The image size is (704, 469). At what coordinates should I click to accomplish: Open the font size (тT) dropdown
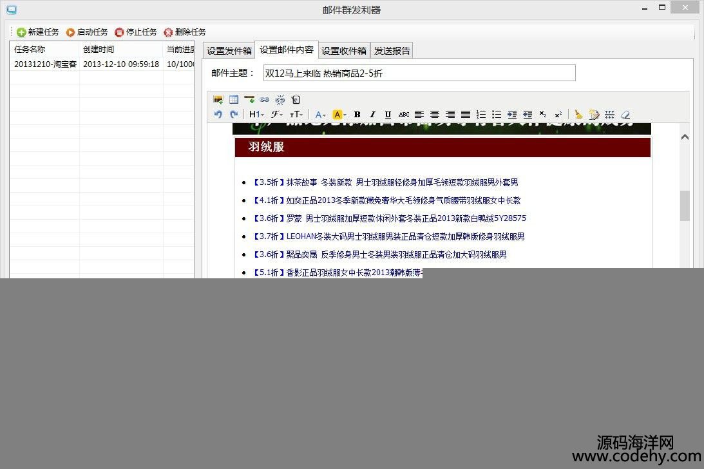(x=296, y=115)
